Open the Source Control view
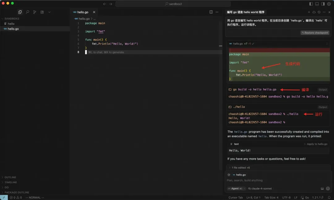 (x=35, y=12)
